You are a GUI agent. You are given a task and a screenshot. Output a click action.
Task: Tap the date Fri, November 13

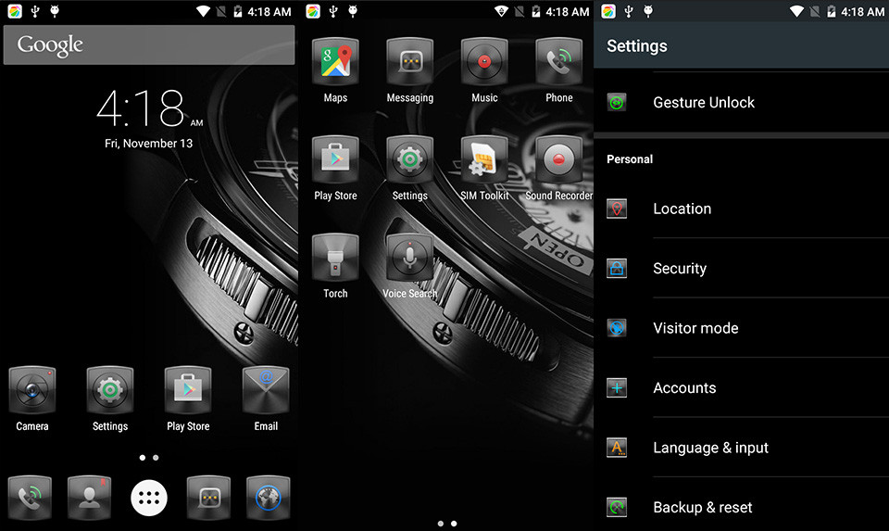[x=148, y=144]
